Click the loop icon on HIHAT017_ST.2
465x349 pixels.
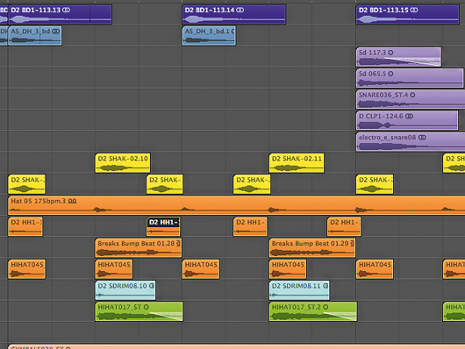pos(325,307)
